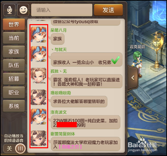
Task: Open 孤独、无's player avatar
Action: 38,75
